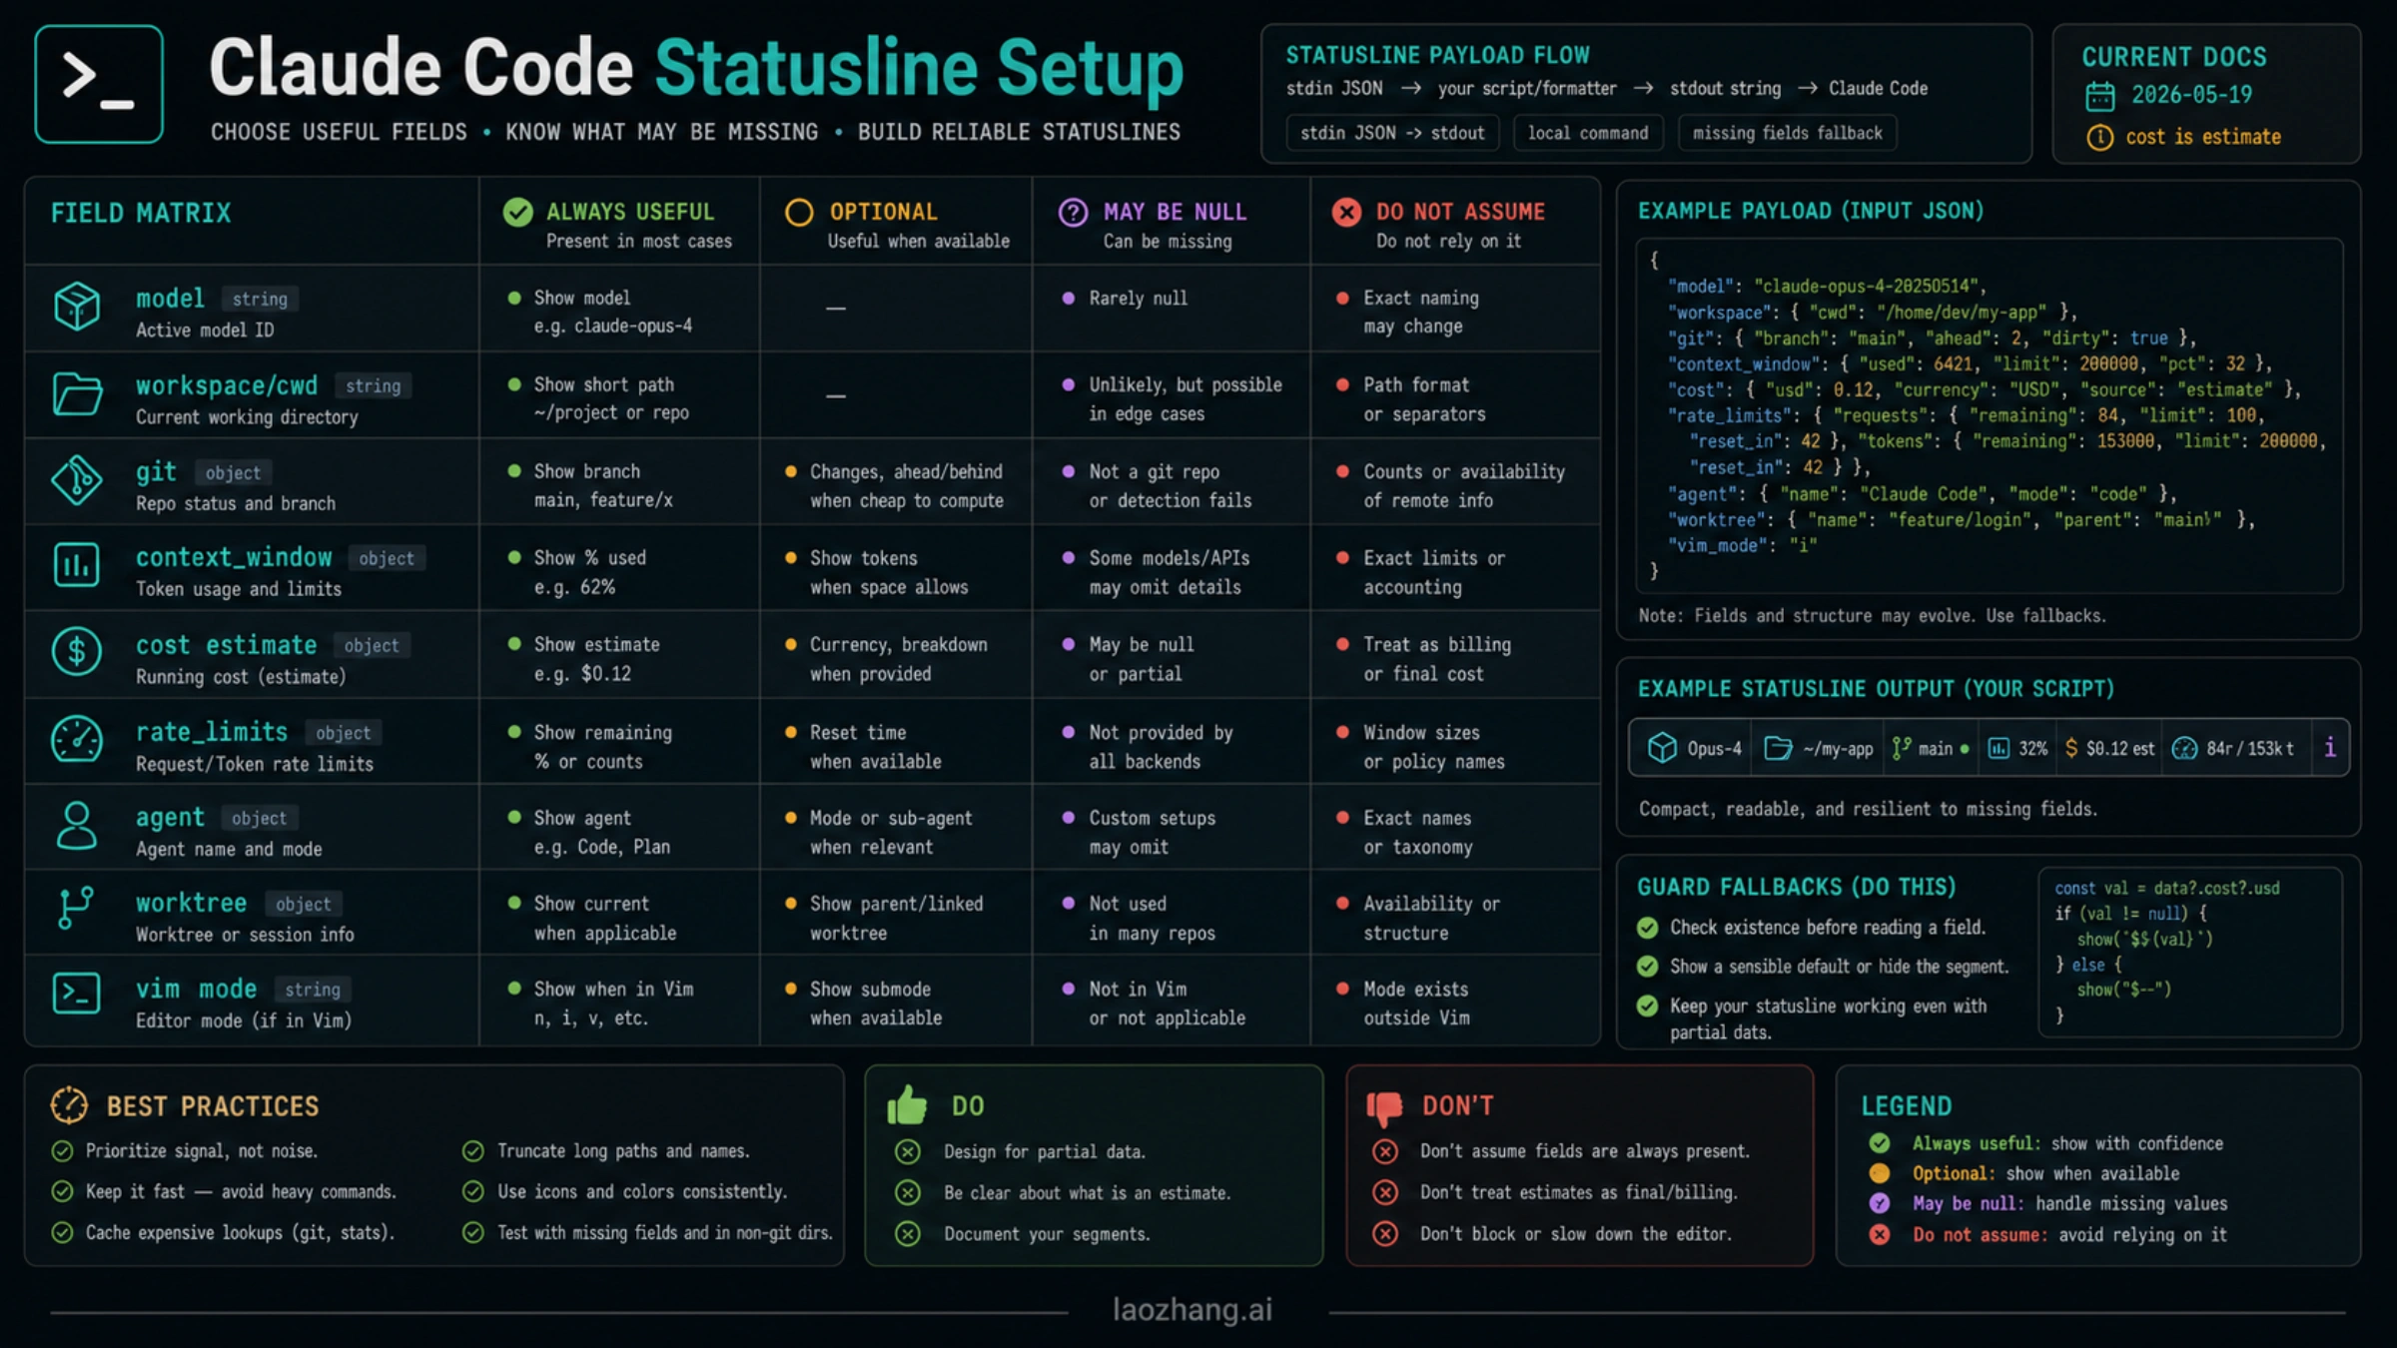Screen dimensions: 2397x1348
Task: Click the green dot in Always useful legend
Action: pos(1880,1143)
